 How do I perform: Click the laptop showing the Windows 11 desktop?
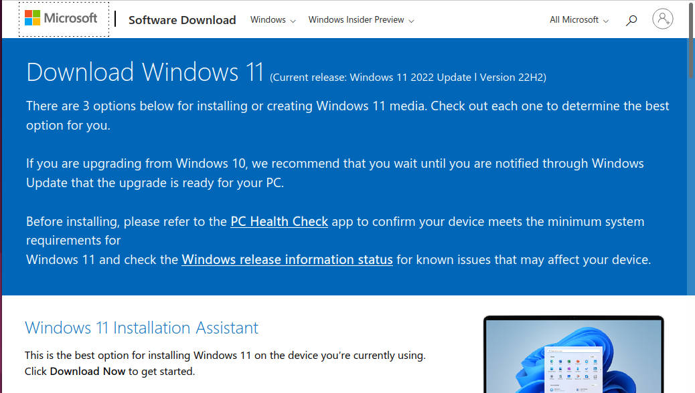[574, 354]
